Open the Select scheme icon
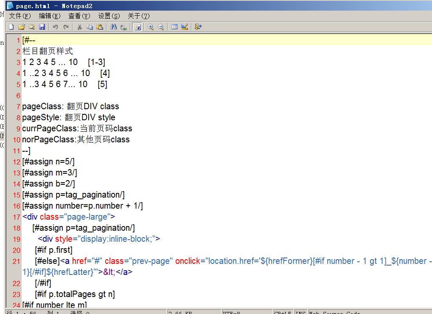This screenshot has width=432, height=314. 174,27
